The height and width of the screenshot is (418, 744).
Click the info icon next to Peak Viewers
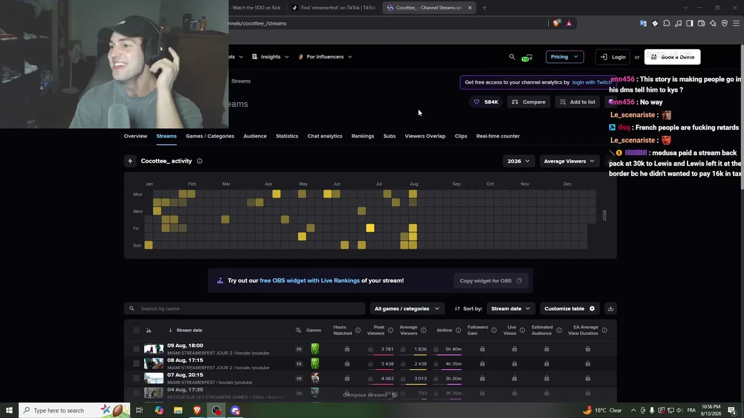tap(391, 330)
